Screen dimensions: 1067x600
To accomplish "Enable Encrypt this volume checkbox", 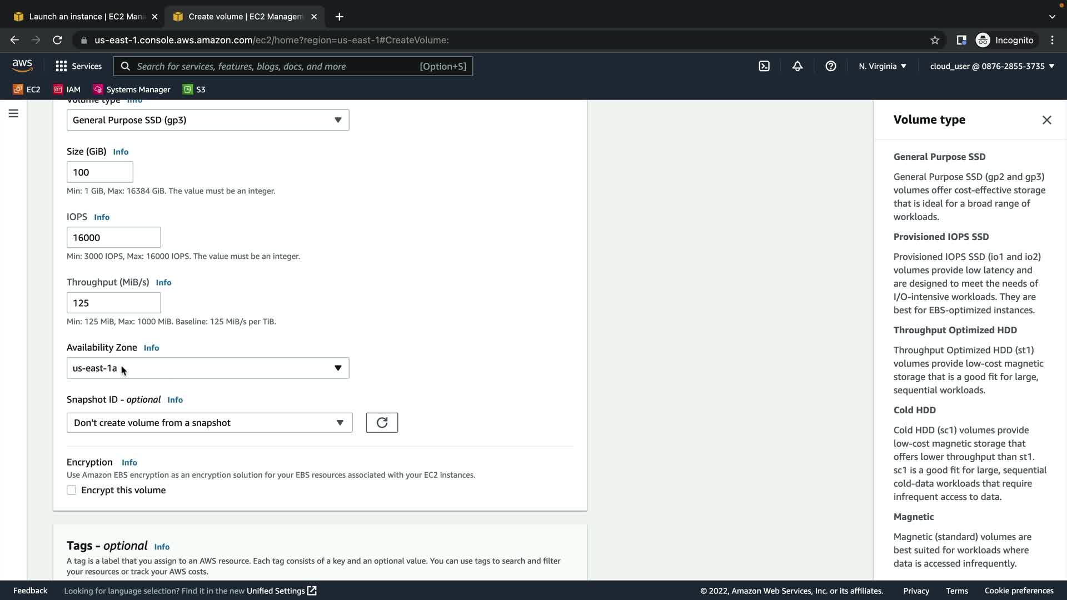I will pyautogui.click(x=72, y=490).
